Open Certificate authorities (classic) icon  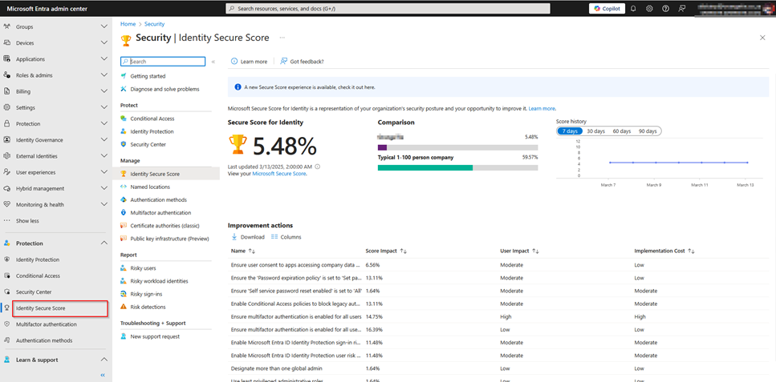click(124, 225)
